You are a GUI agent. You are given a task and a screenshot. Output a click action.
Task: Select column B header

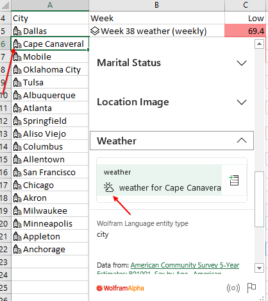tap(156, 5)
